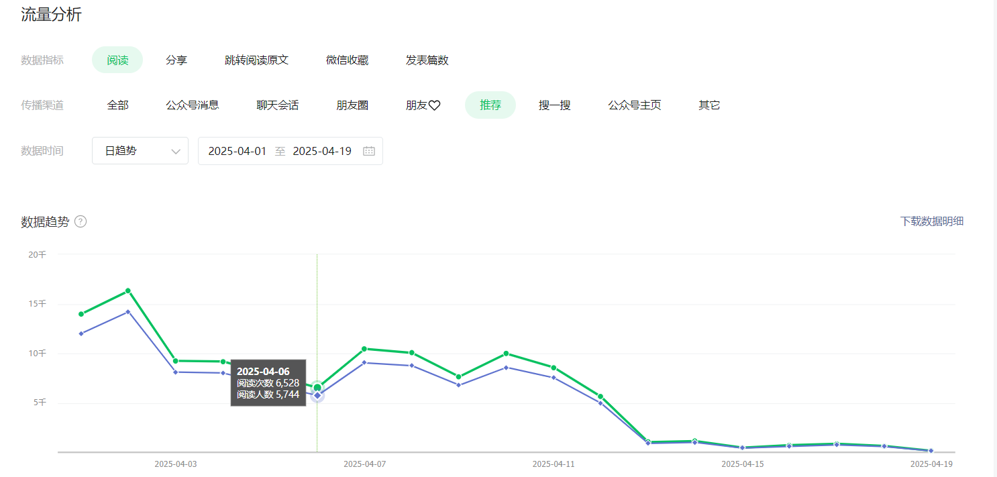997x477 pixels.
Task: Click the 2025-04-15 axis label
Action: [x=743, y=464]
